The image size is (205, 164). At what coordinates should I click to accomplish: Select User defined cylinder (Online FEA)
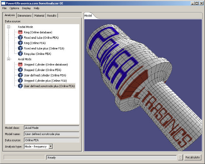[x=45, y=75]
